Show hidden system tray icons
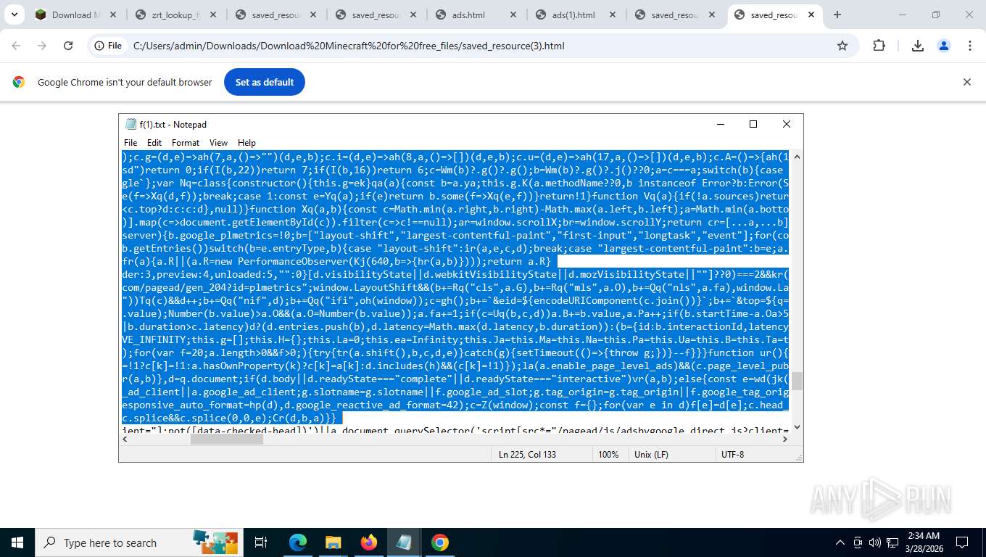The height and width of the screenshot is (557, 986). pyautogui.click(x=840, y=542)
